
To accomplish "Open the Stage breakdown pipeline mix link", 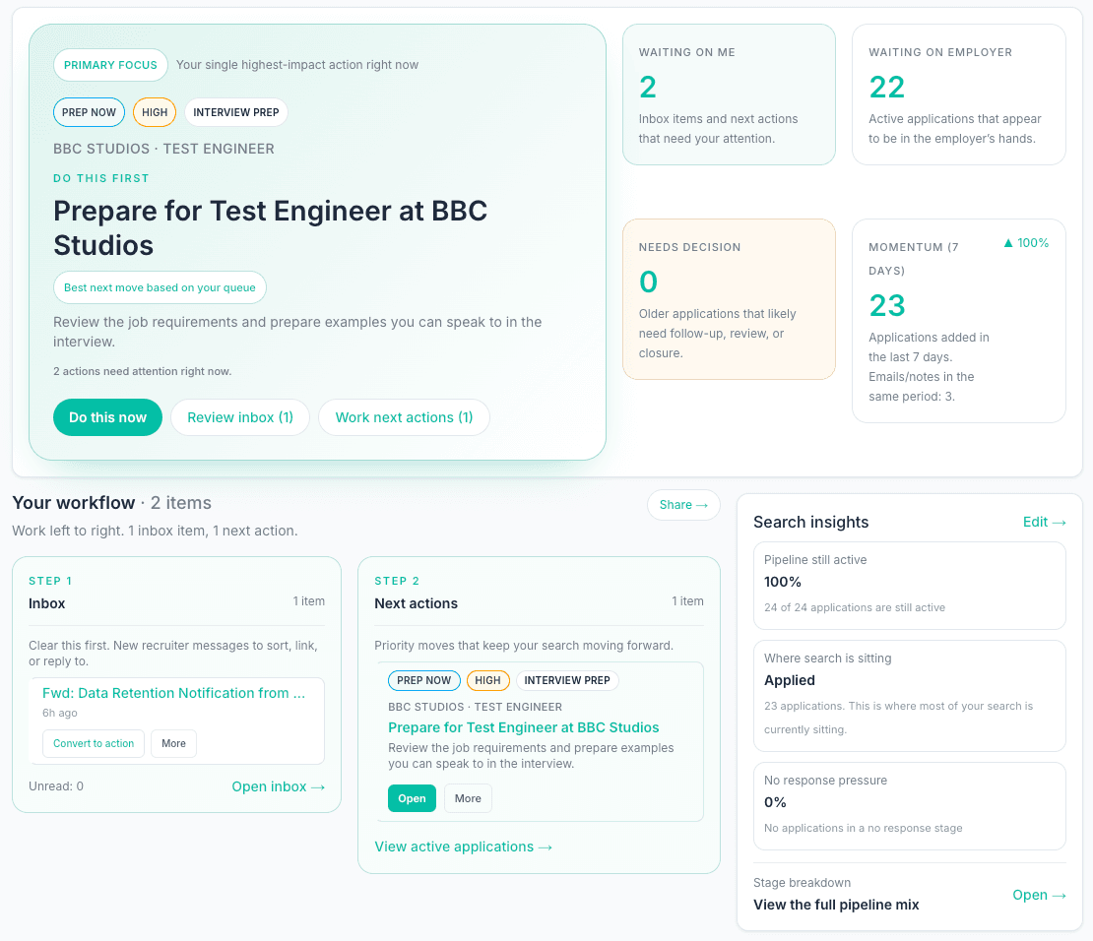I will coord(1039,895).
